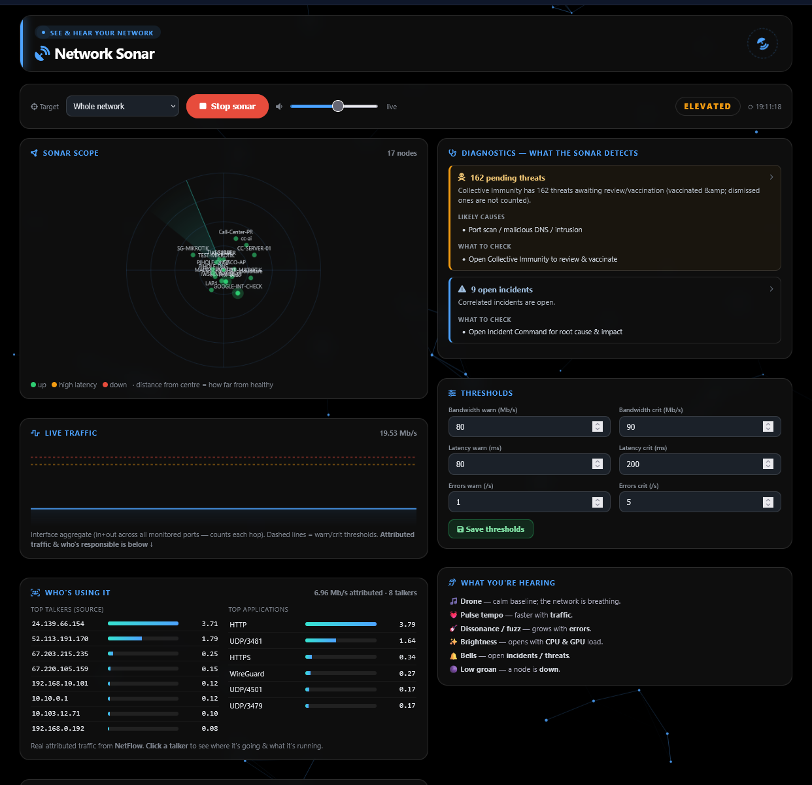Viewport: 812px width, 785px height.
Task: Click Save thresholds button
Action: tap(491, 529)
